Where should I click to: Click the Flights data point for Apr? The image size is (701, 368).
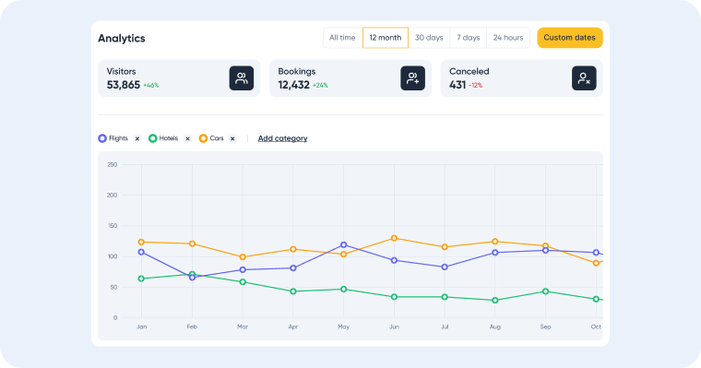pyautogui.click(x=293, y=268)
